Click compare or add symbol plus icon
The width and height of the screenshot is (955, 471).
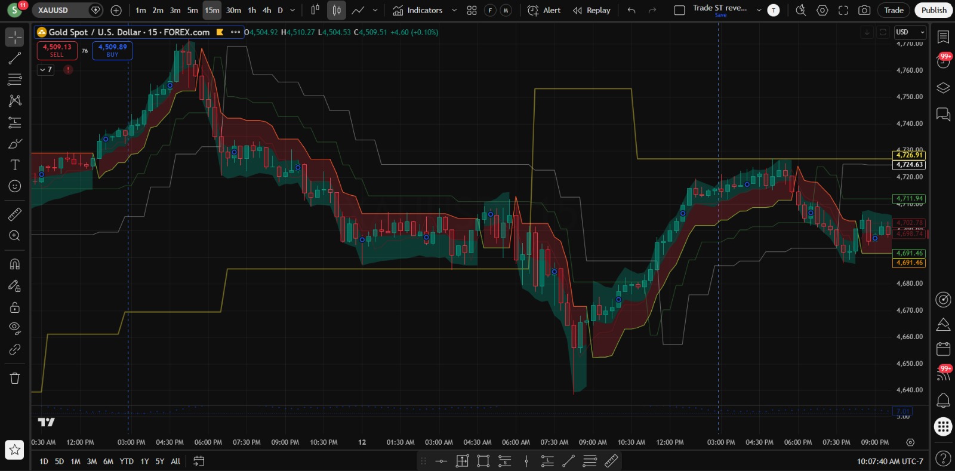coord(116,10)
